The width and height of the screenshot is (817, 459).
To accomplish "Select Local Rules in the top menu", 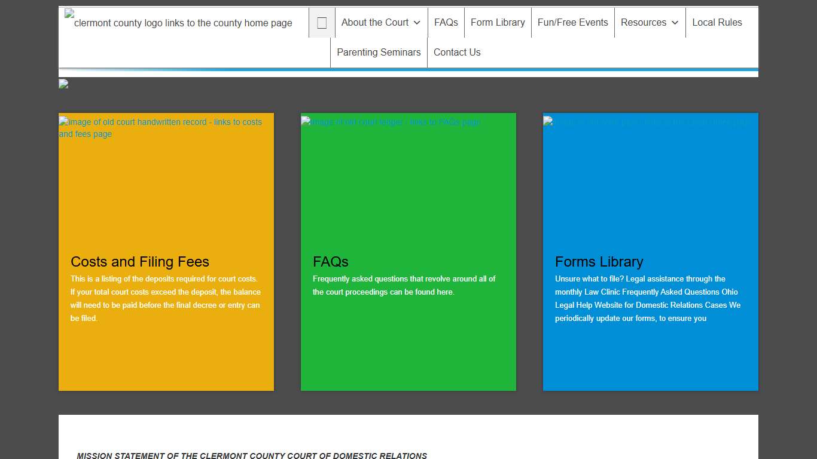I will click(x=717, y=23).
